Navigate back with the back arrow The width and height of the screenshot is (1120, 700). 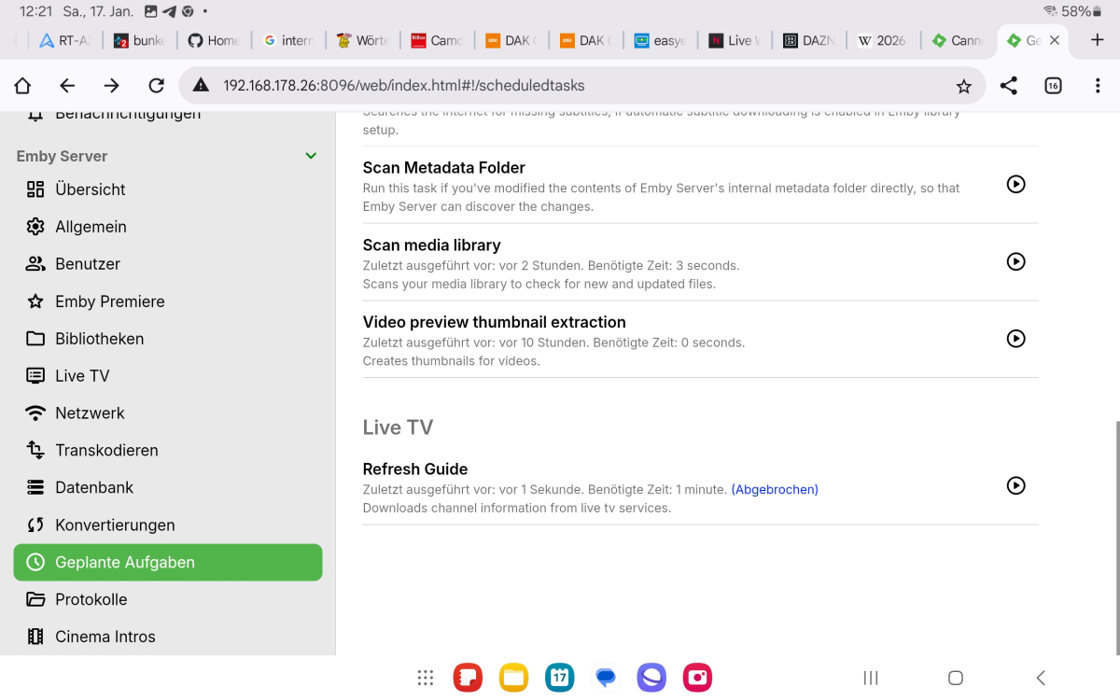tap(67, 85)
